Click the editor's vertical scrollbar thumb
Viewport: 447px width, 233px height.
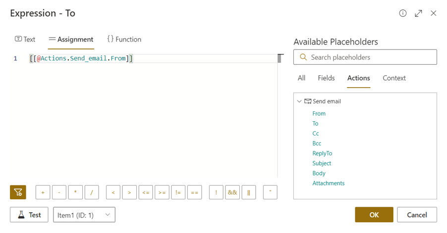click(x=279, y=58)
